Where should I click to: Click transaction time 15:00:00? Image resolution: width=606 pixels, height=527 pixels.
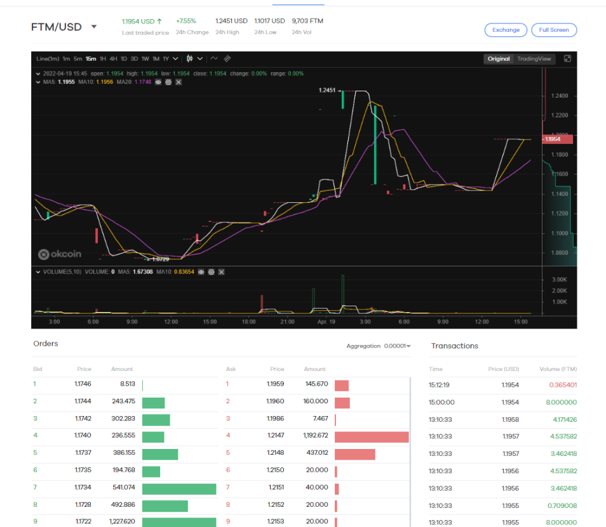coord(441,403)
